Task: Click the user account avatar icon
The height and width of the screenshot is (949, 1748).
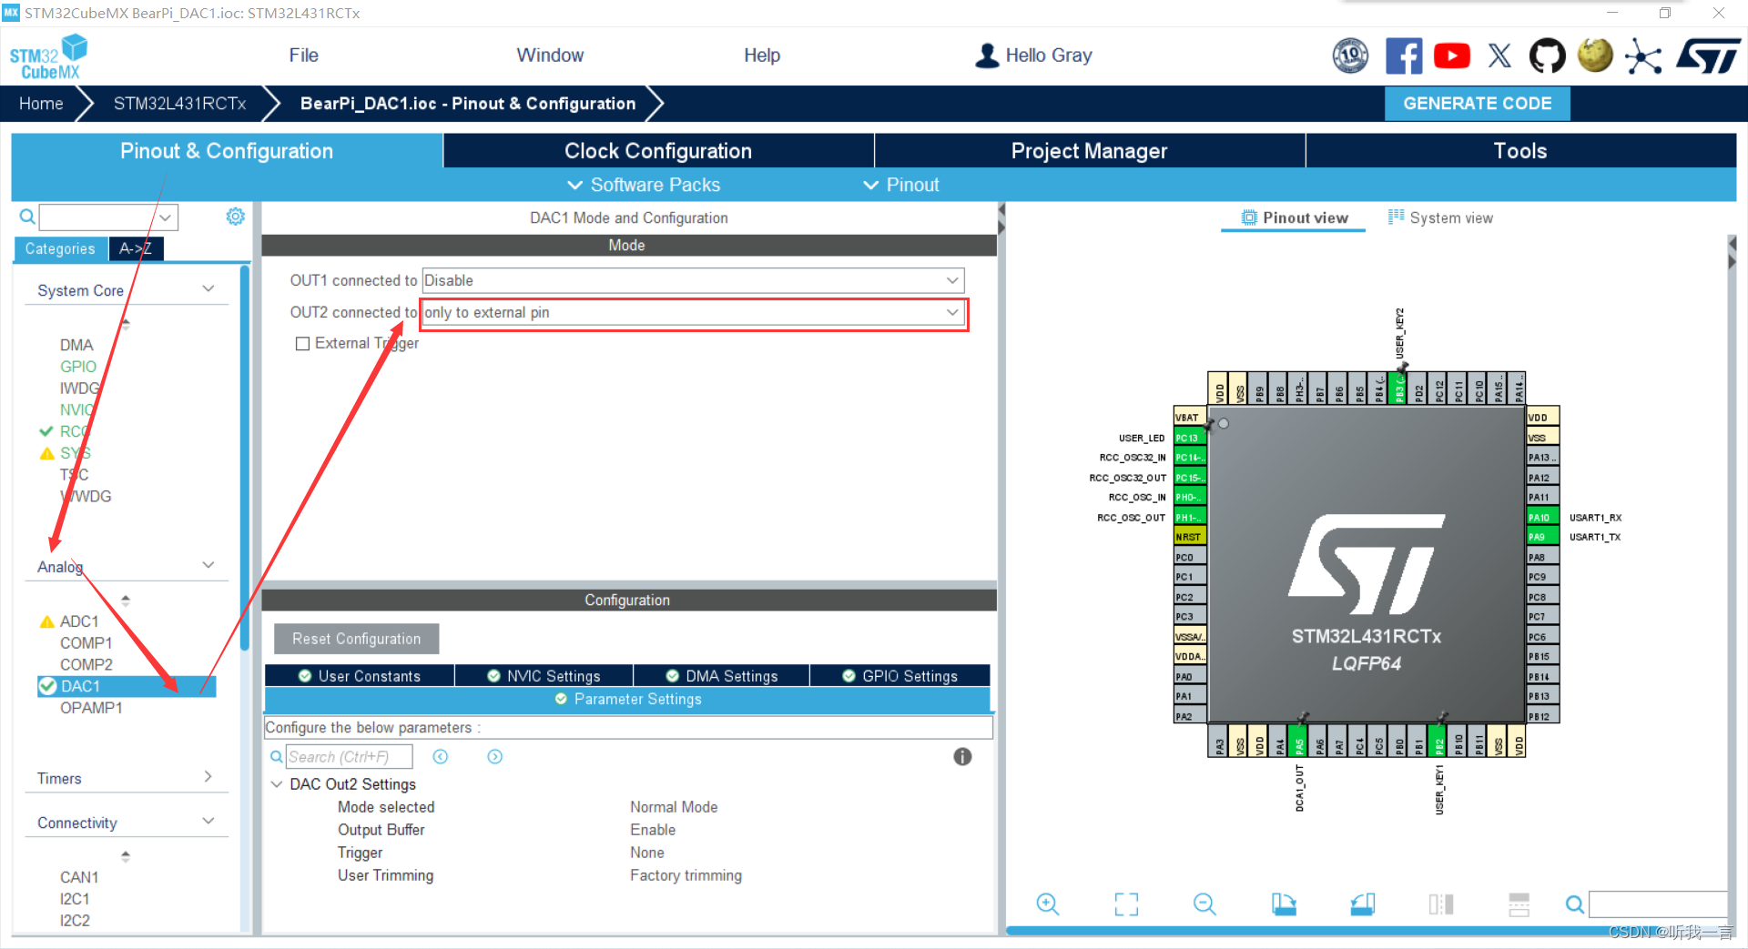Action: click(987, 56)
